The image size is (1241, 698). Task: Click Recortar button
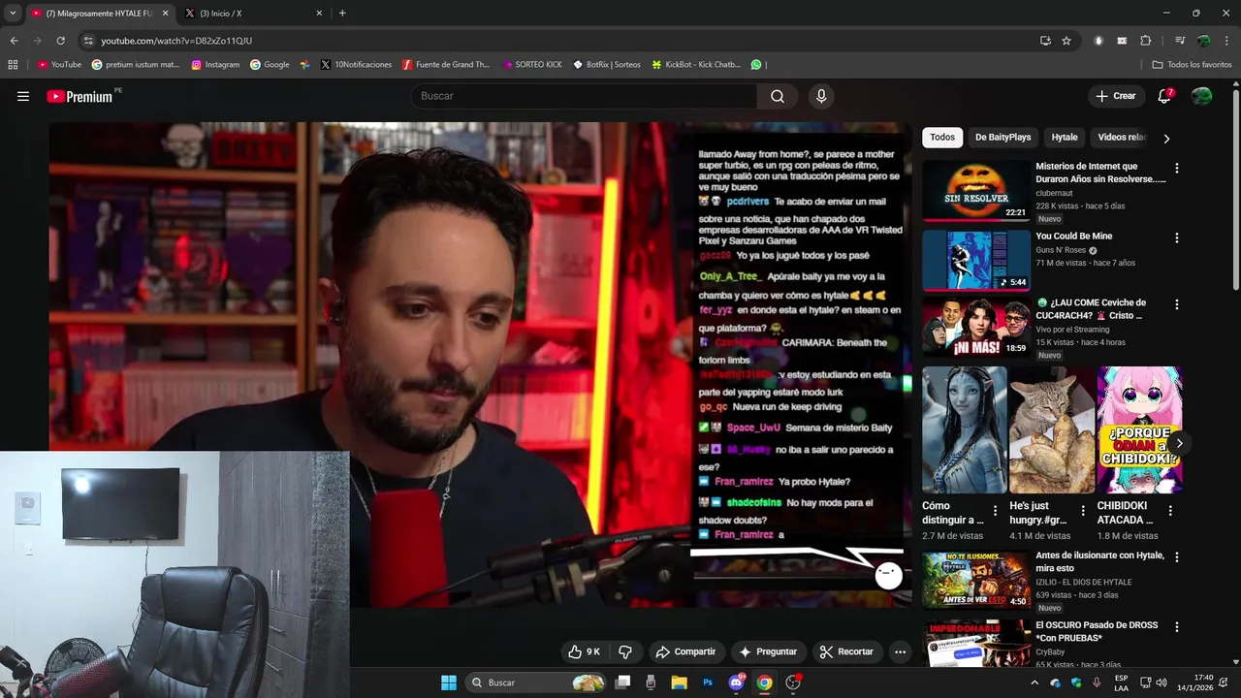(846, 651)
